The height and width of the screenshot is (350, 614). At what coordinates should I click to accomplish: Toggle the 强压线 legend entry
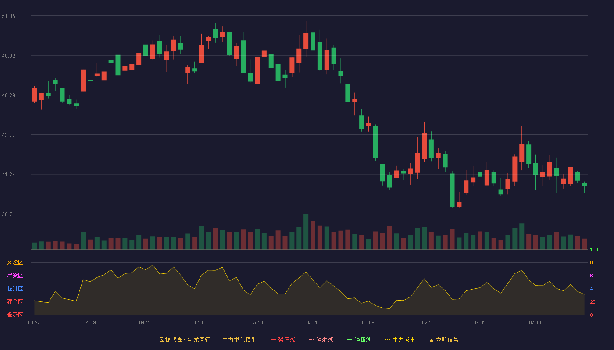pos(283,339)
